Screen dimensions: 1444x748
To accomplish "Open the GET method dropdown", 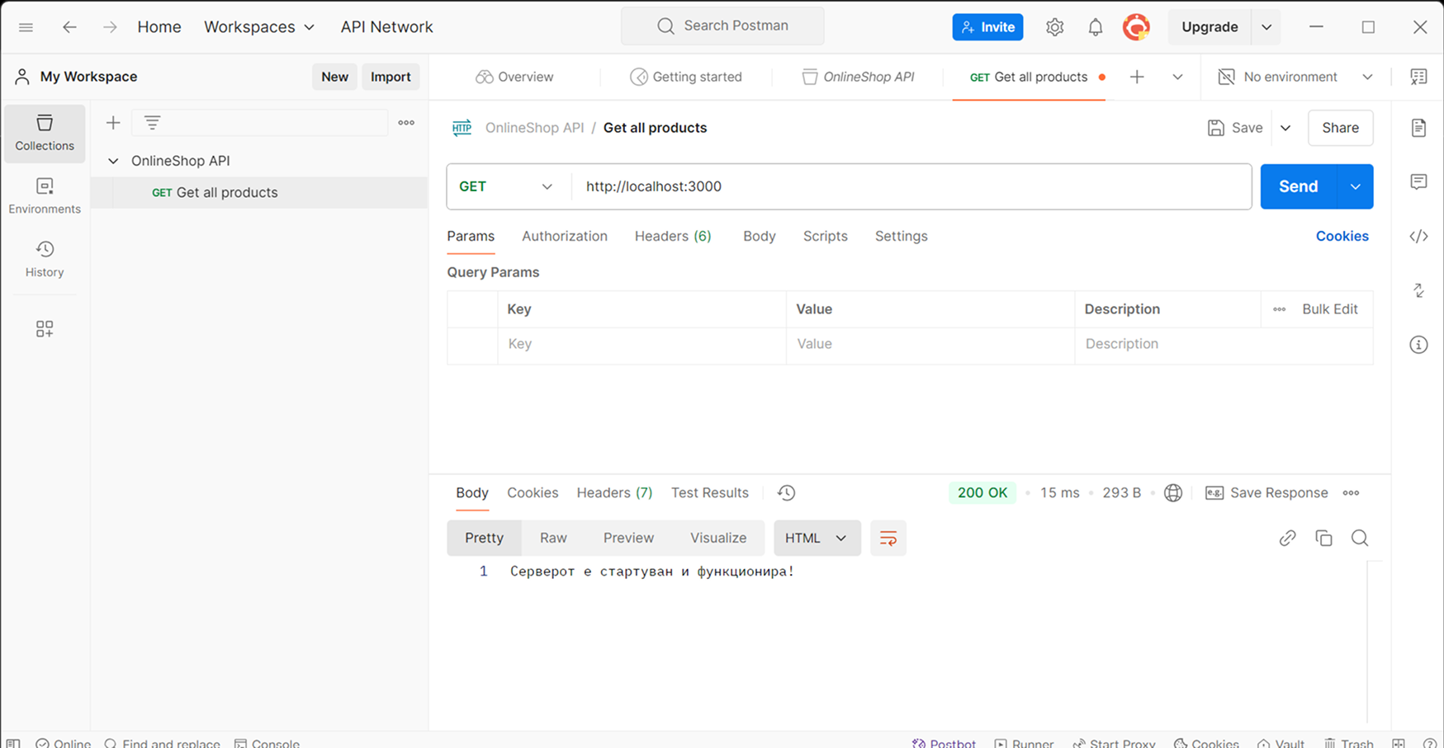I will 505,186.
